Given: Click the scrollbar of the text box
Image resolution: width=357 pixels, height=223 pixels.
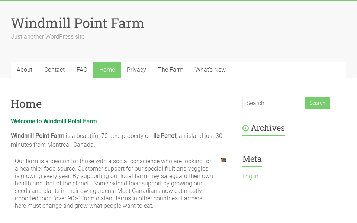Looking at the screenshot, I should tap(223, 186).
